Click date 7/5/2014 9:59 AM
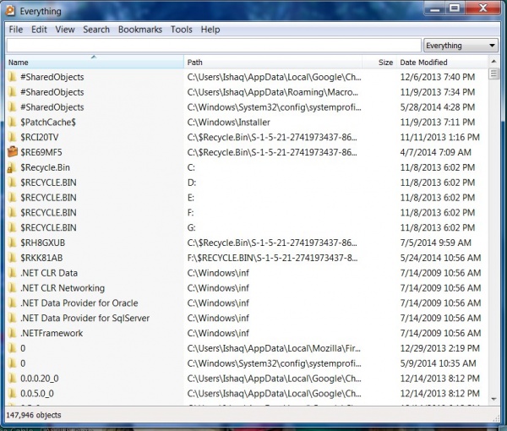The height and width of the screenshot is (431, 507). [x=435, y=243]
